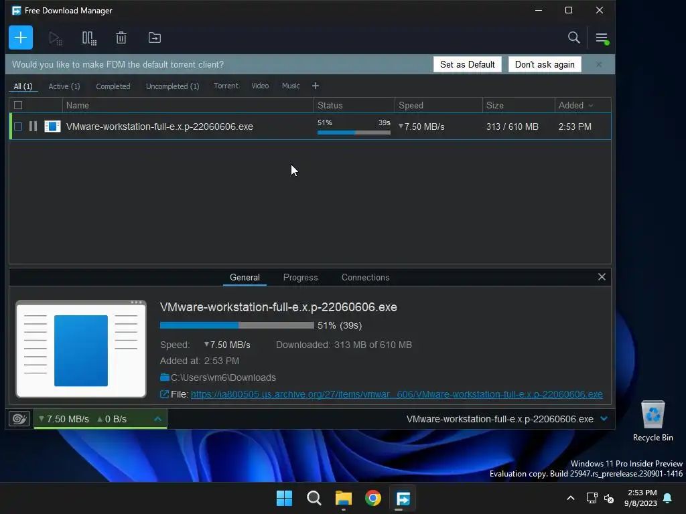Image resolution: width=686 pixels, height=514 pixels.
Task: Click the 0 B/s upload speed readout
Action: click(112, 419)
